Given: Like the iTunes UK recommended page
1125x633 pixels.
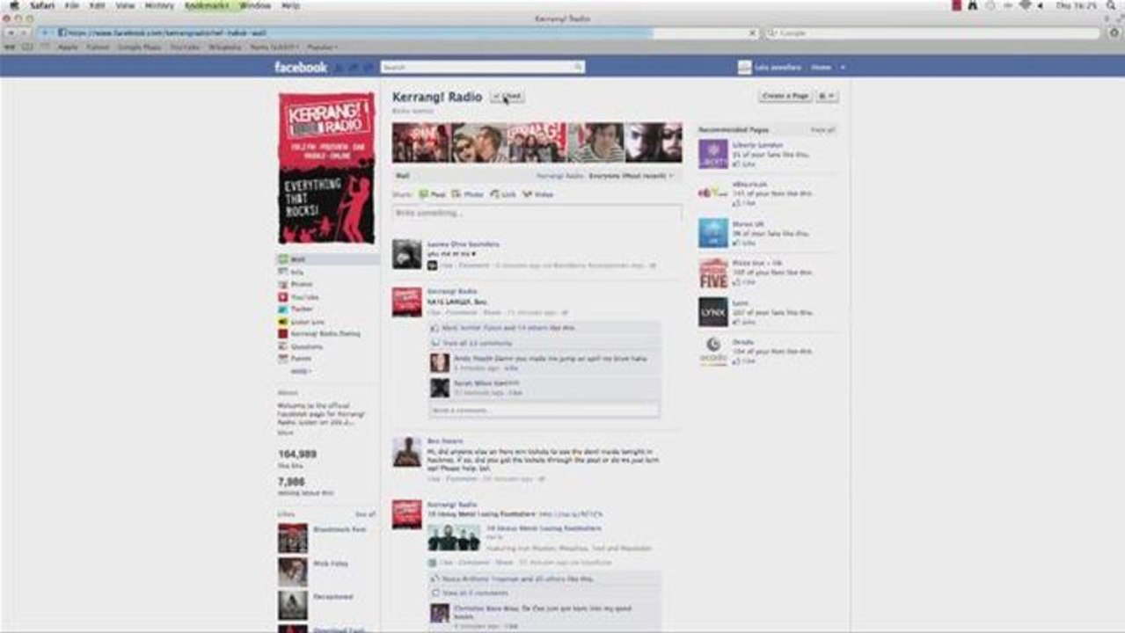Looking at the screenshot, I should [744, 243].
